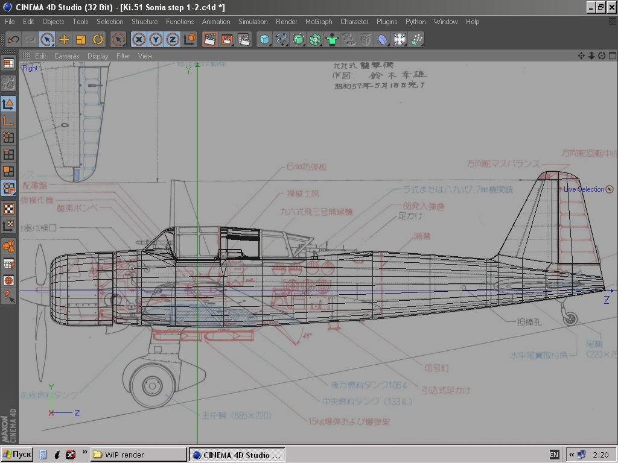618x463 pixels.
Task: Click the Windows Start button (Пуск)
Action: click(x=17, y=455)
